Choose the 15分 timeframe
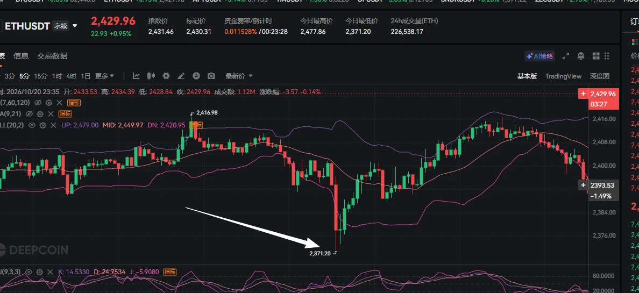Screen dimensions: 639x293 pos(41,76)
